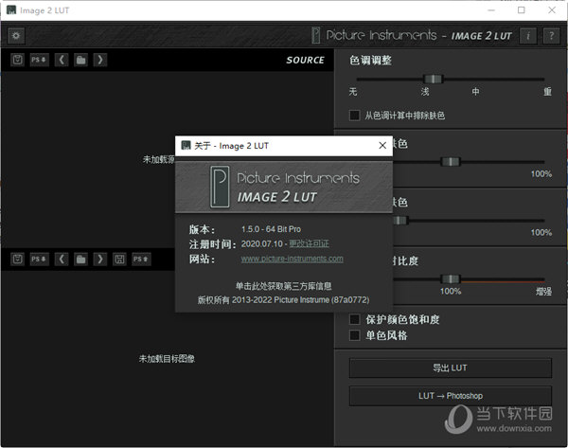Click the LUT → Photoshop button

click(451, 396)
